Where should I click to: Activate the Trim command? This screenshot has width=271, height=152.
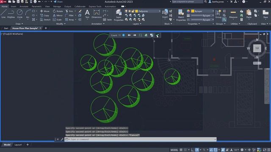tap(69, 11)
